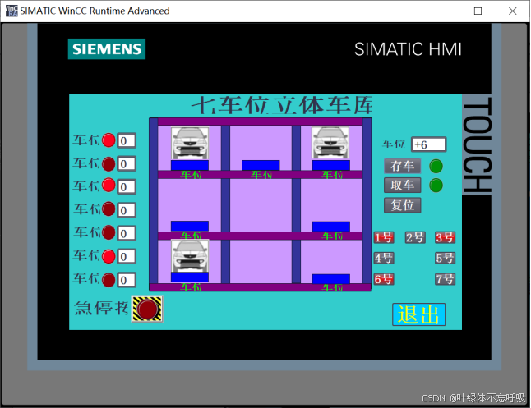
Task: Click the blue platform in middle-right slot
Action: click(331, 227)
